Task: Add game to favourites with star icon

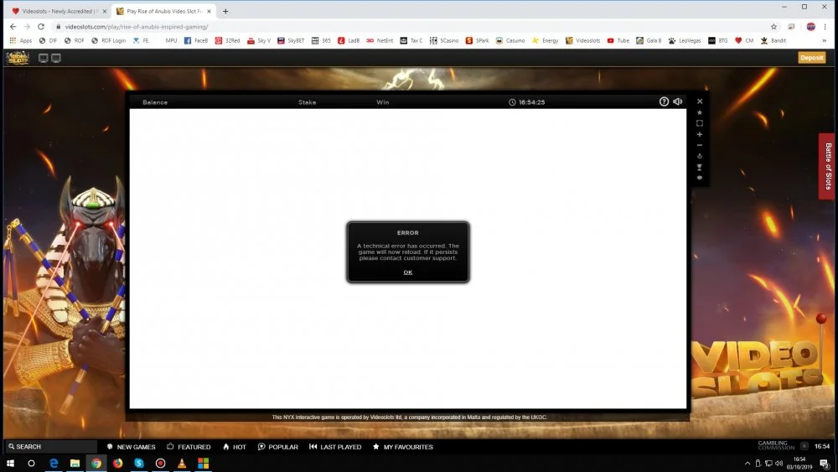Action: [x=700, y=112]
